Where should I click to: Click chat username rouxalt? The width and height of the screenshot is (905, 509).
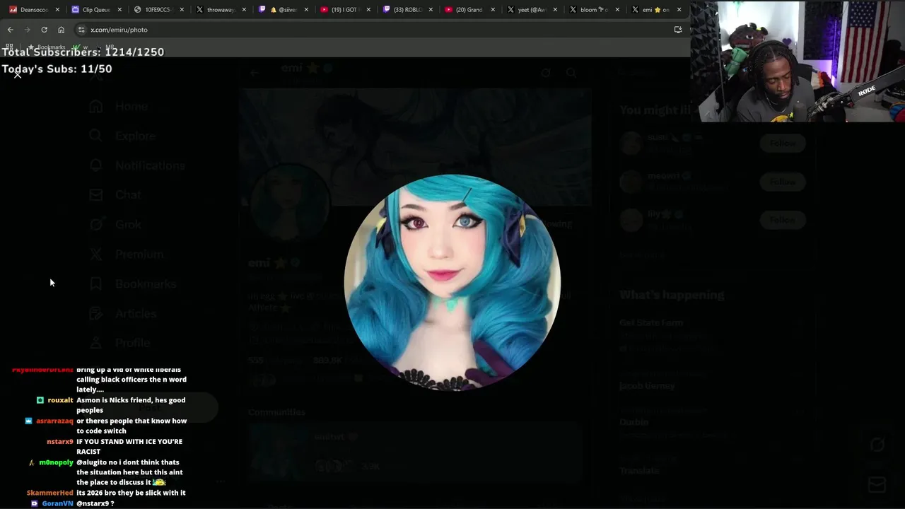pos(60,400)
